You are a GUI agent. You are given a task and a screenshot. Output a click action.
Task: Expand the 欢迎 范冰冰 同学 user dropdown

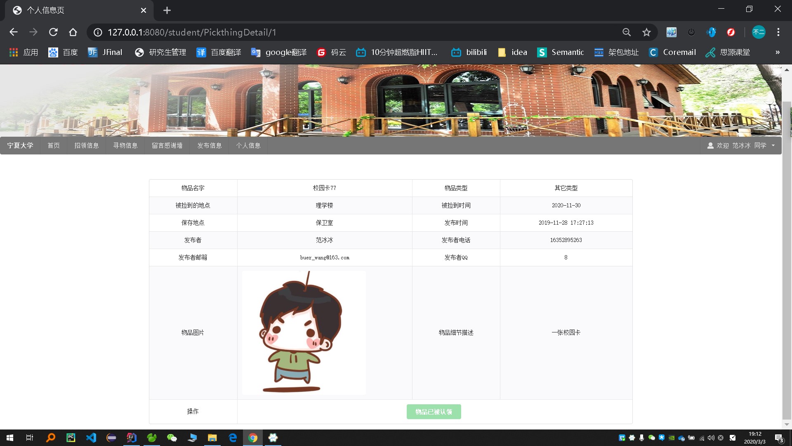coord(741,145)
